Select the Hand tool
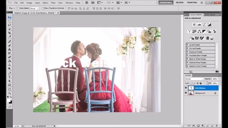The image size is (228, 128). click(x=10, y=89)
